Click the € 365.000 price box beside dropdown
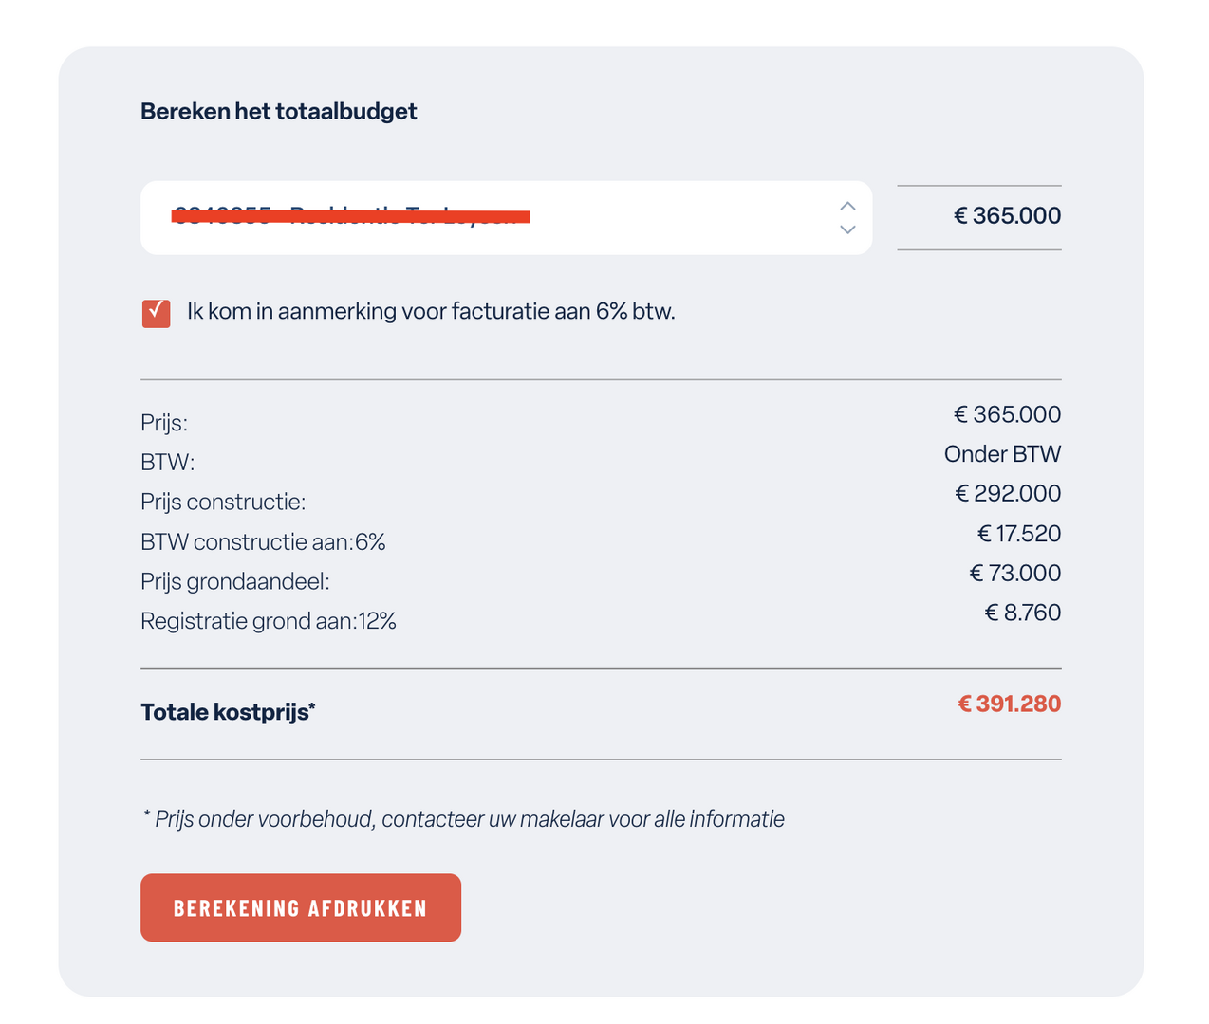Image resolution: width=1209 pixels, height=1024 pixels. click(978, 217)
